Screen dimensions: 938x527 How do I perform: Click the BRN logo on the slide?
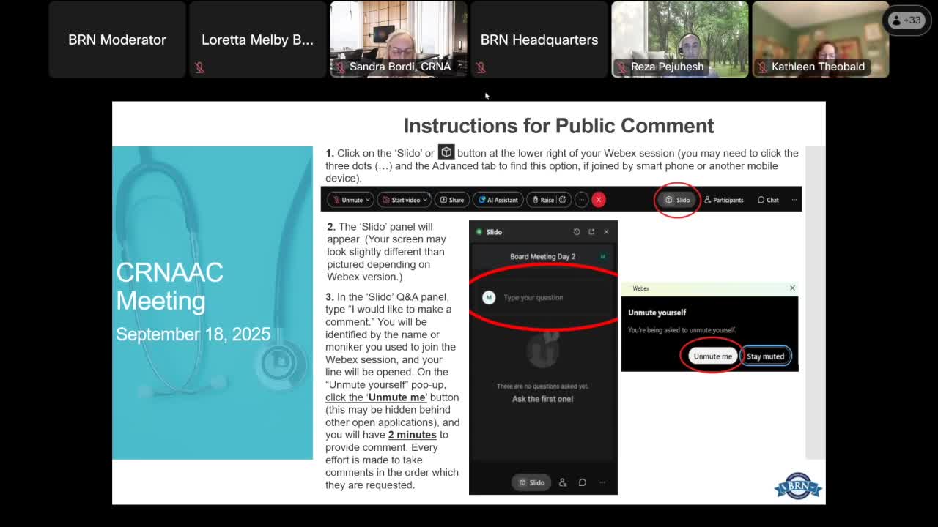(x=798, y=486)
